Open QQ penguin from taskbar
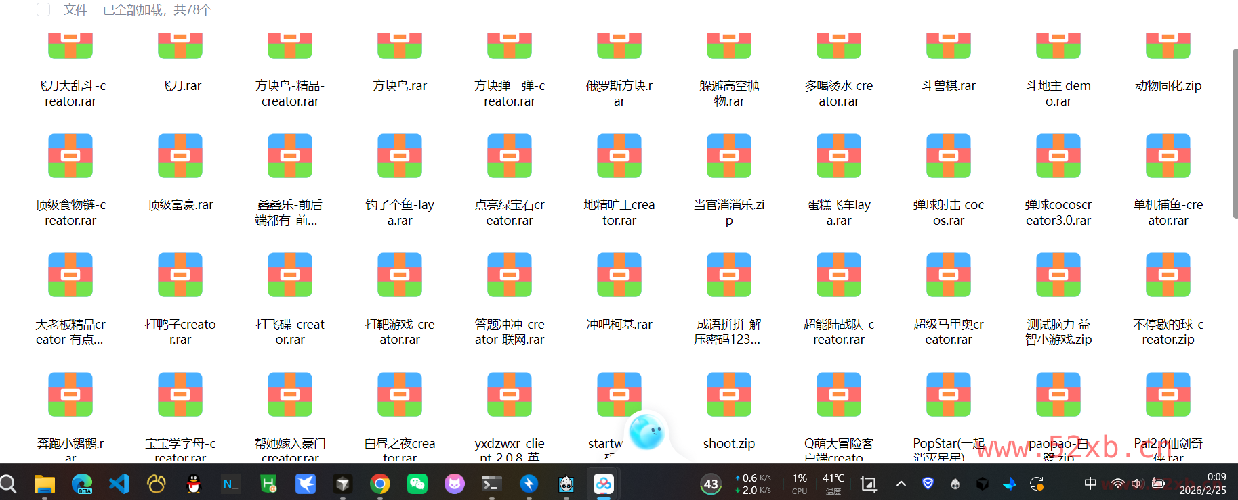 pyautogui.click(x=194, y=483)
